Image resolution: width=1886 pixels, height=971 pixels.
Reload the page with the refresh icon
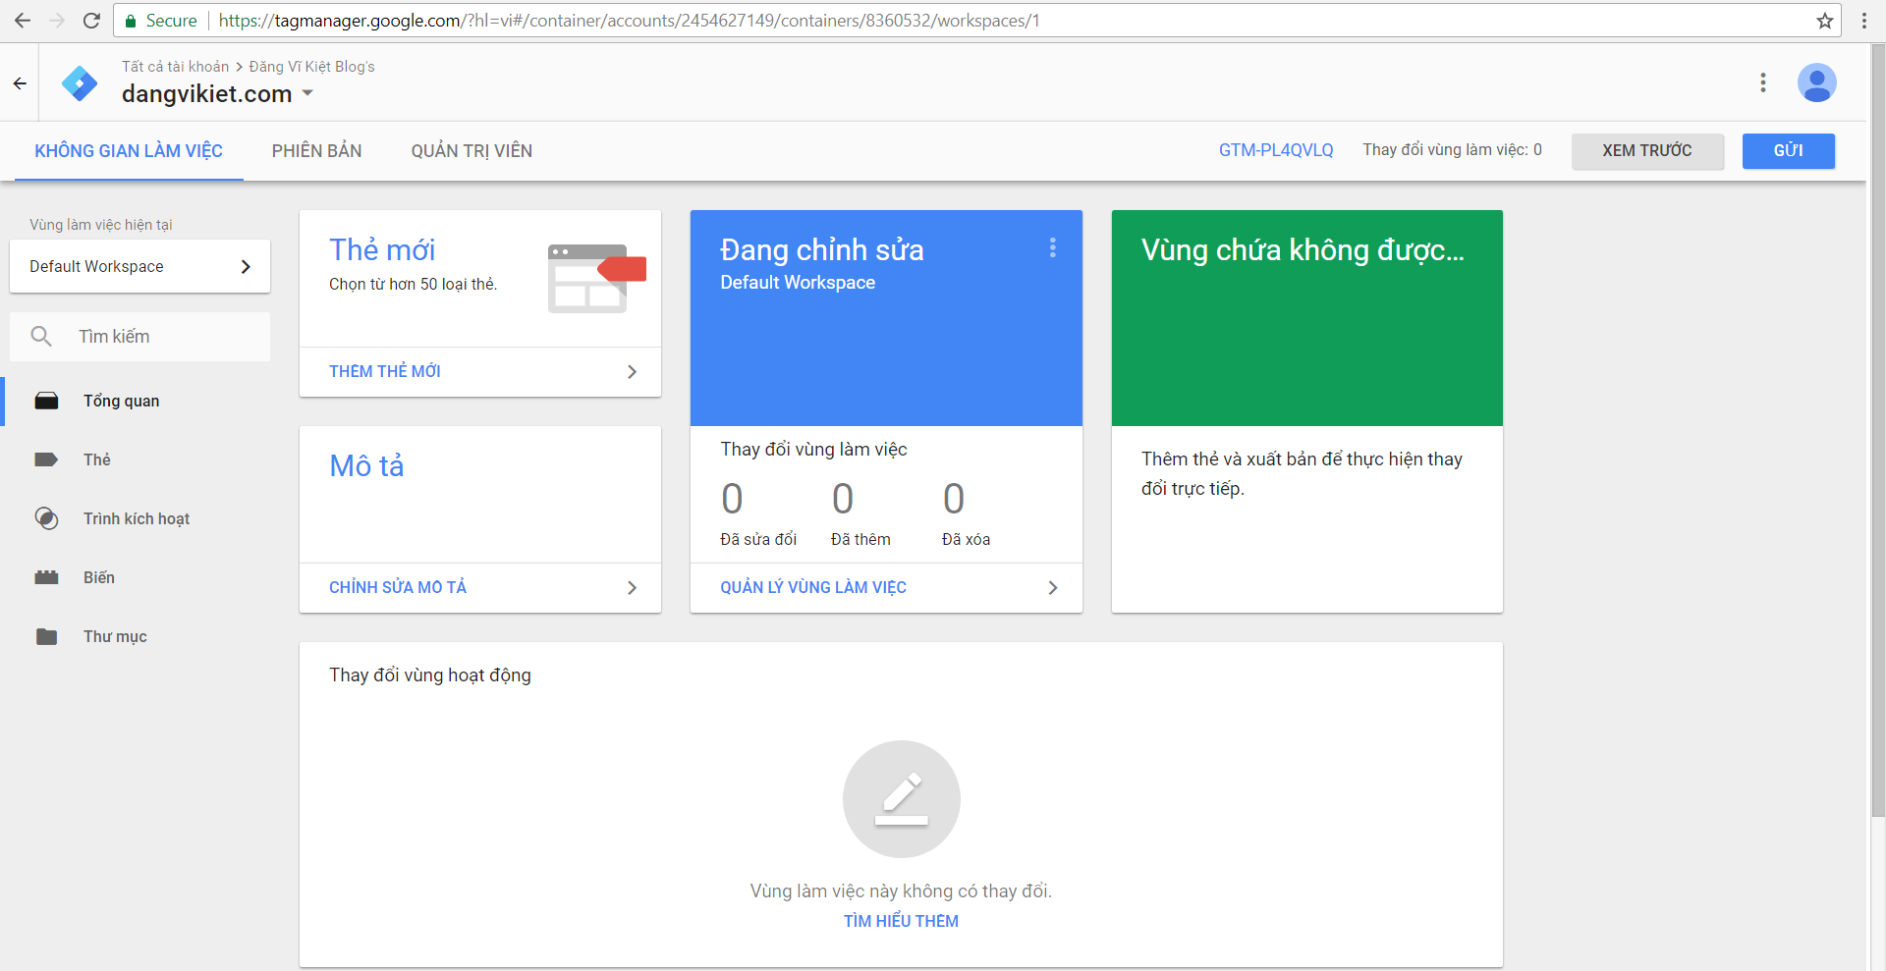click(x=91, y=21)
